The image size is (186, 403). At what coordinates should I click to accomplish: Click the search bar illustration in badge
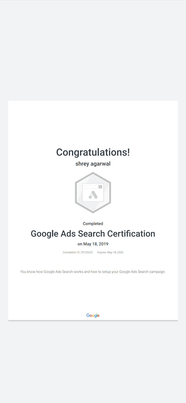(91, 187)
